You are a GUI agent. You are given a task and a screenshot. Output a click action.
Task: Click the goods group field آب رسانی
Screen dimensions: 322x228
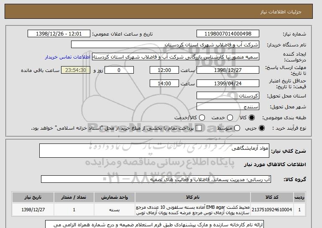click(156, 179)
